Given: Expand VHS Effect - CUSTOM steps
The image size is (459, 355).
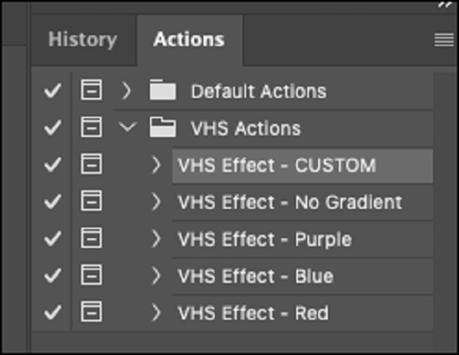Looking at the screenshot, I should [155, 165].
